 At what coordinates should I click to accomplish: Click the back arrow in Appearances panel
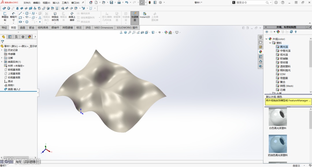[267, 32]
